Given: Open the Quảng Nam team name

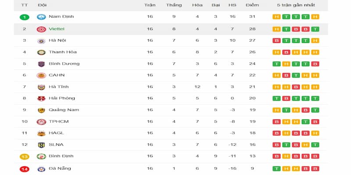Looking at the screenshot, I should [x=64, y=110].
